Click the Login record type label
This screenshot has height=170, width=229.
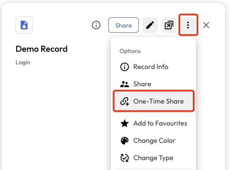point(23,63)
